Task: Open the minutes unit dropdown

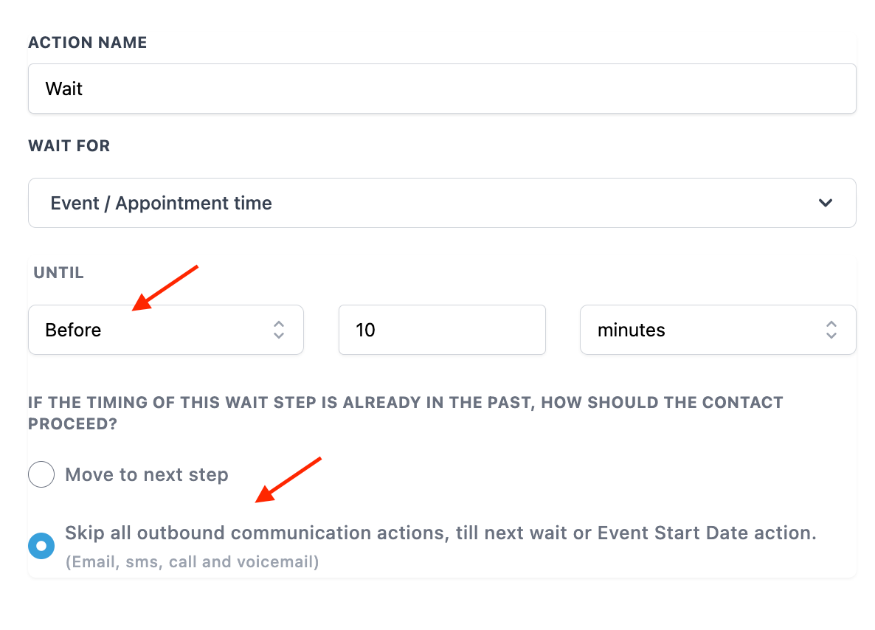Action: [x=717, y=330]
